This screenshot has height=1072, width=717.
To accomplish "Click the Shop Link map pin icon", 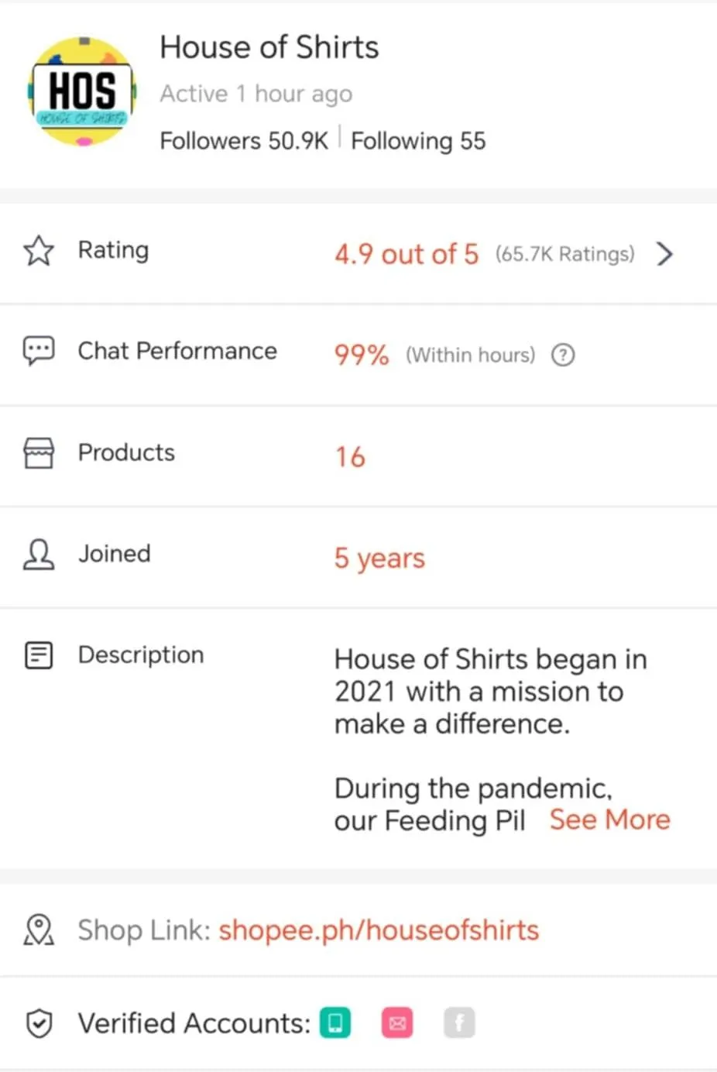I will [39, 930].
